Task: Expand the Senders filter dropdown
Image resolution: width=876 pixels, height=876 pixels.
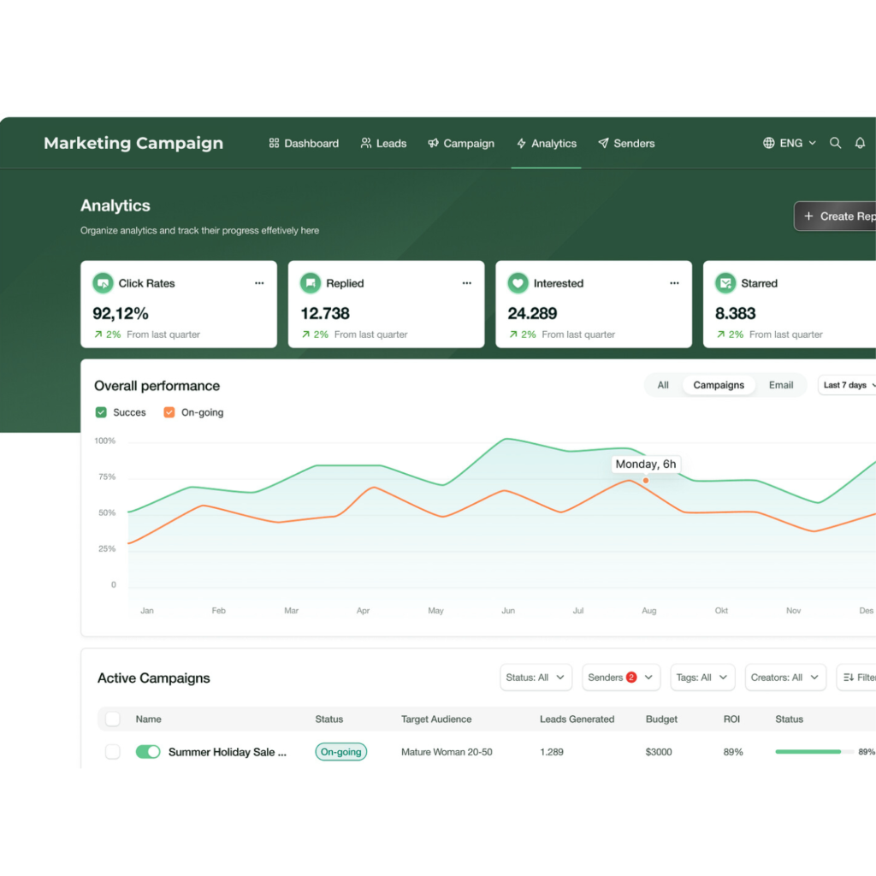Action: 621,678
